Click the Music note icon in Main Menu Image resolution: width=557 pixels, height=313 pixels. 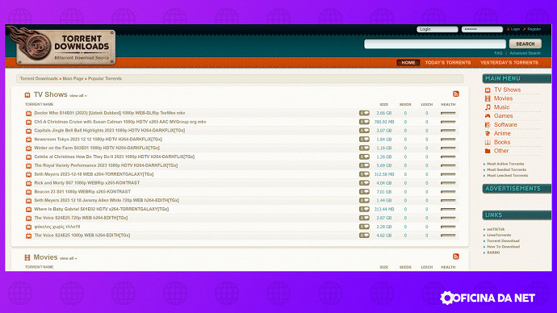click(x=488, y=107)
